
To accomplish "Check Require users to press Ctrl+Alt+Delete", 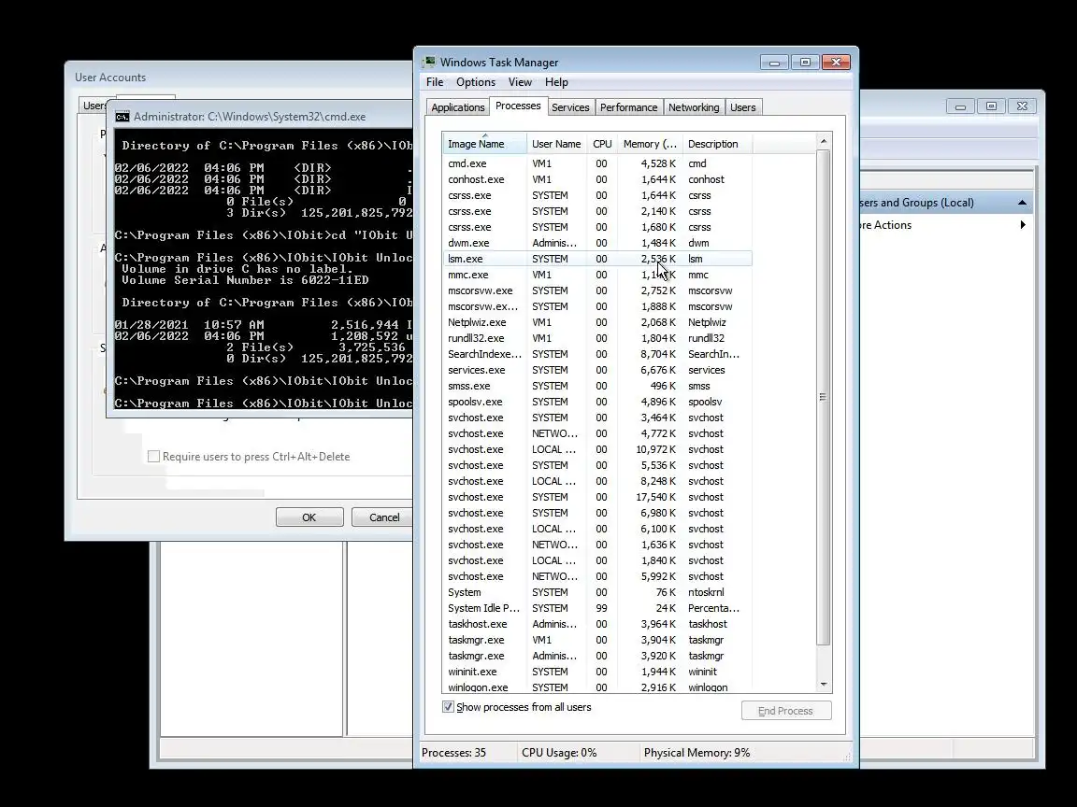I will (x=154, y=457).
